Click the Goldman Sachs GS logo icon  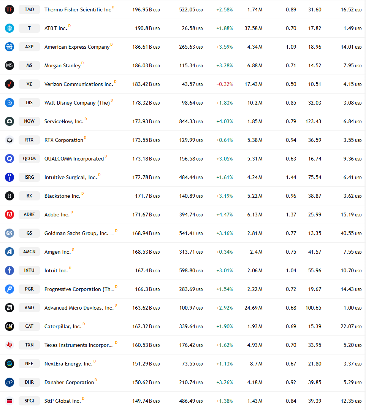point(10,233)
